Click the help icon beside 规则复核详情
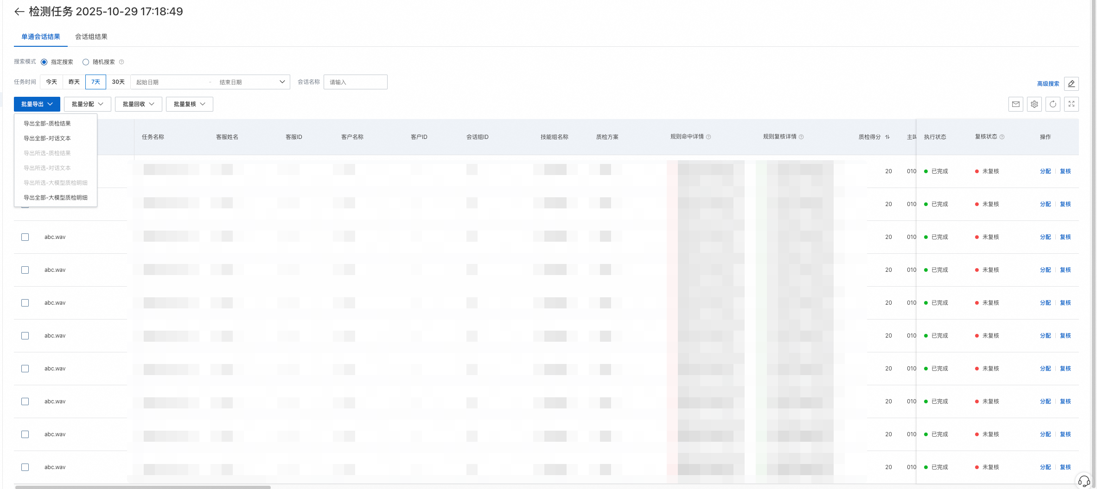The image size is (1097, 489). coord(801,137)
